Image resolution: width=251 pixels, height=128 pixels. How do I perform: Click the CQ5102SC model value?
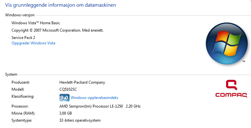(68, 89)
